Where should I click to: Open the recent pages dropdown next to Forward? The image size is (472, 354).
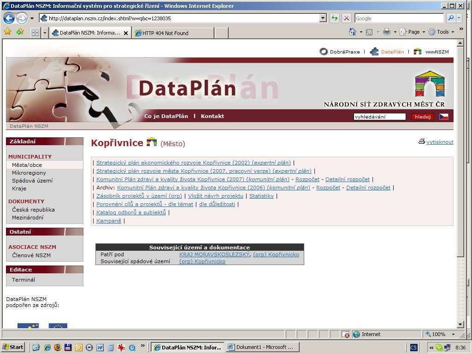click(x=32, y=18)
